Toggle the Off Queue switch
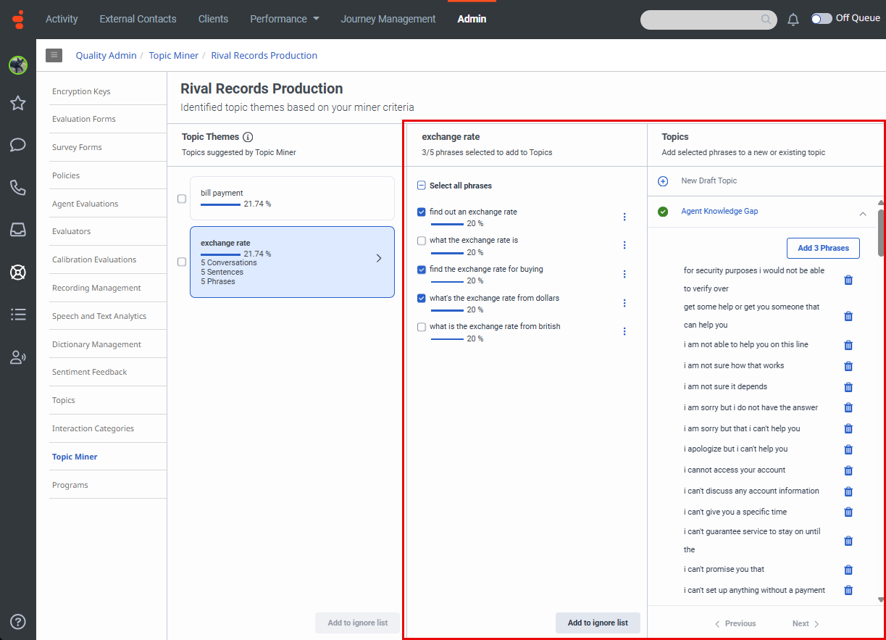This screenshot has height=640, width=886. click(x=822, y=19)
